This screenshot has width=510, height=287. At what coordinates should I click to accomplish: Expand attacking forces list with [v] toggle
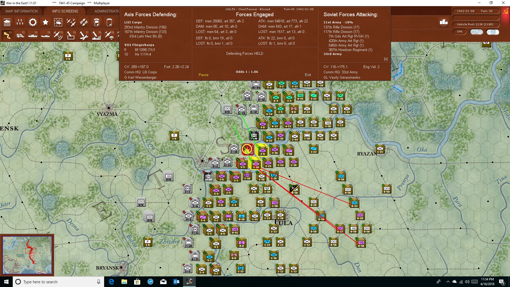point(386,59)
